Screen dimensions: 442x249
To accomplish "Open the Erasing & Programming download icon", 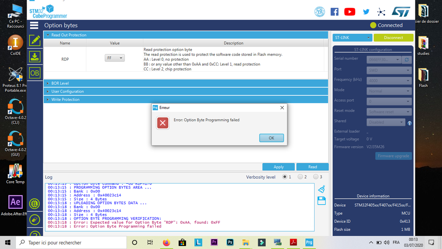I will click(35, 57).
